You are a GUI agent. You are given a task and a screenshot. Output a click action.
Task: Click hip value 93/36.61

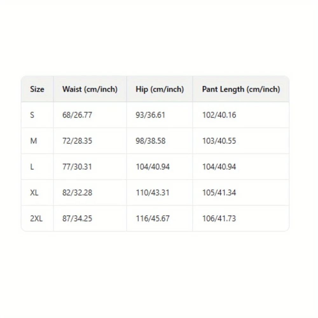click(x=150, y=115)
